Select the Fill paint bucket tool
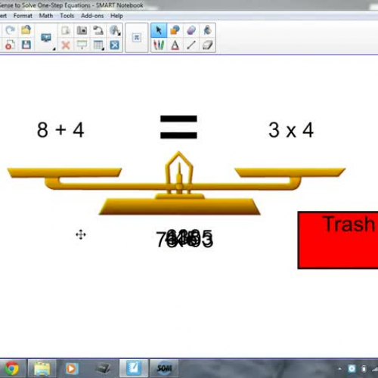This screenshot has height=378, width=378. click(207, 30)
